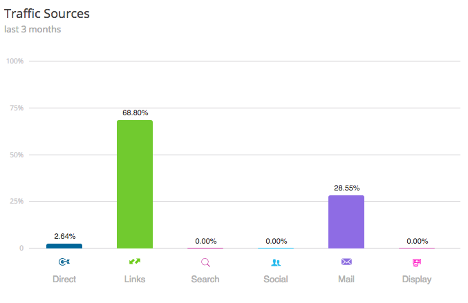
Task: Click the 68.80% value label
Action: click(135, 113)
